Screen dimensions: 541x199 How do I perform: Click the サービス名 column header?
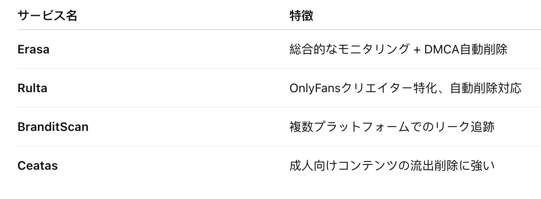coord(47,16)
